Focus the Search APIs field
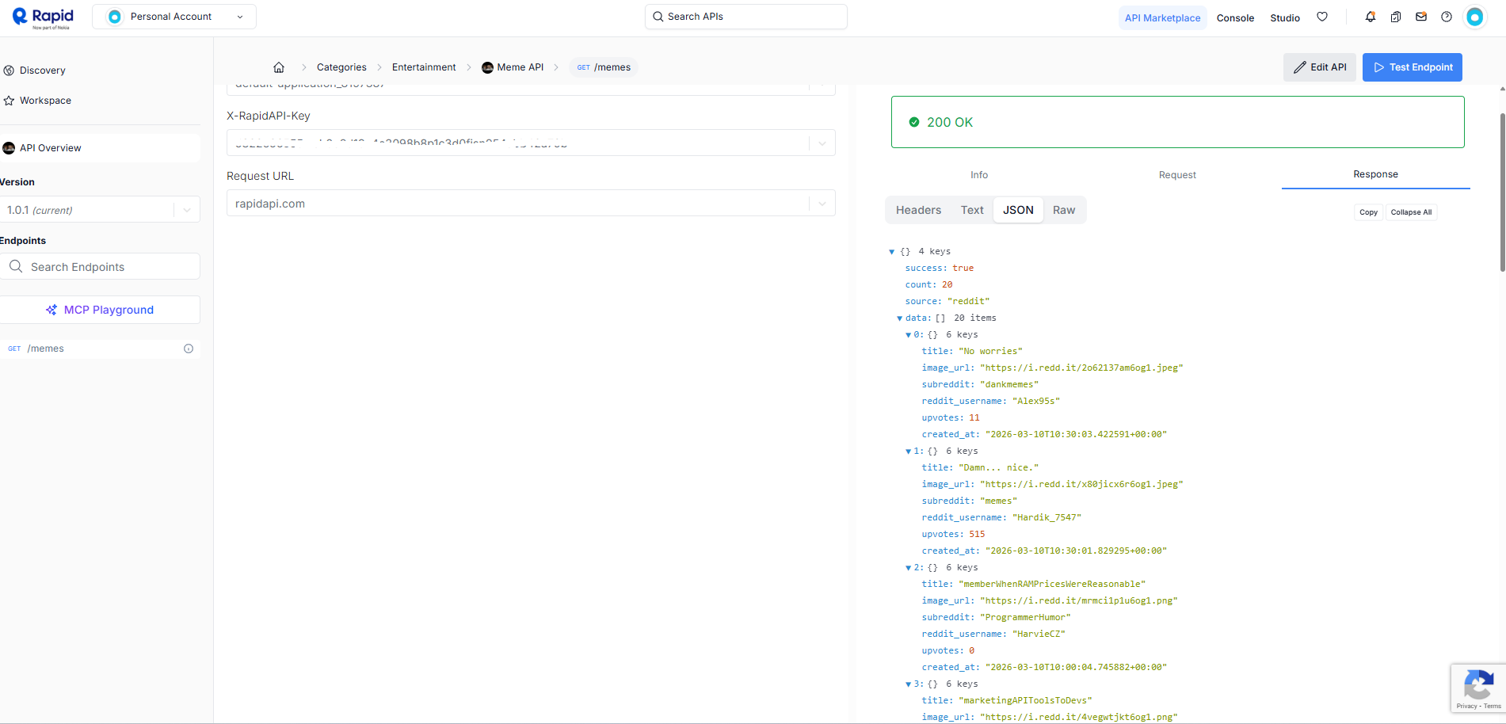Viewport: 1506px width, 724px height. point(746,17)
